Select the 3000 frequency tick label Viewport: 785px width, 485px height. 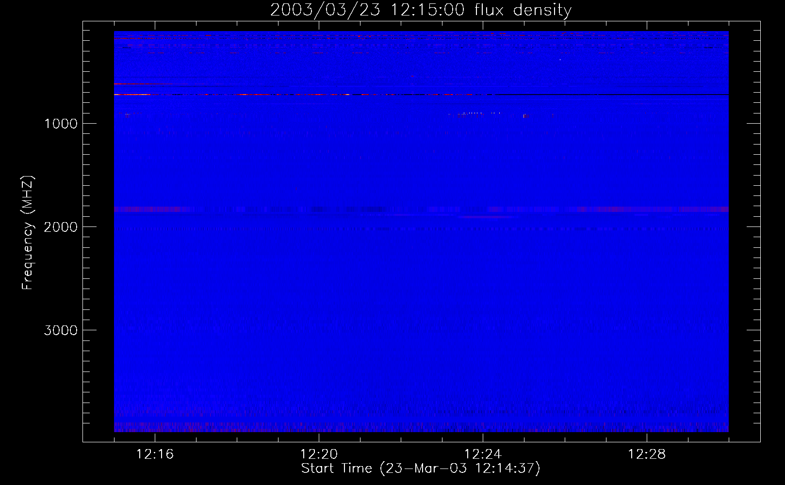(61, 330)
